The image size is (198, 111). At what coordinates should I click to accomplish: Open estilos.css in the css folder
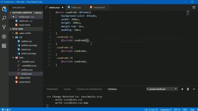tap(26, 41)
